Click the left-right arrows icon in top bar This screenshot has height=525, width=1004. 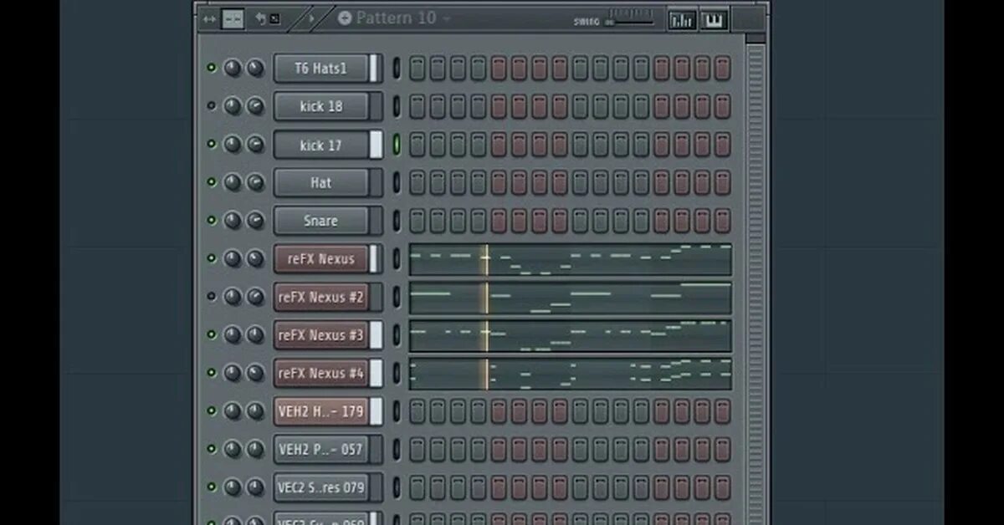tap(208, 19)
